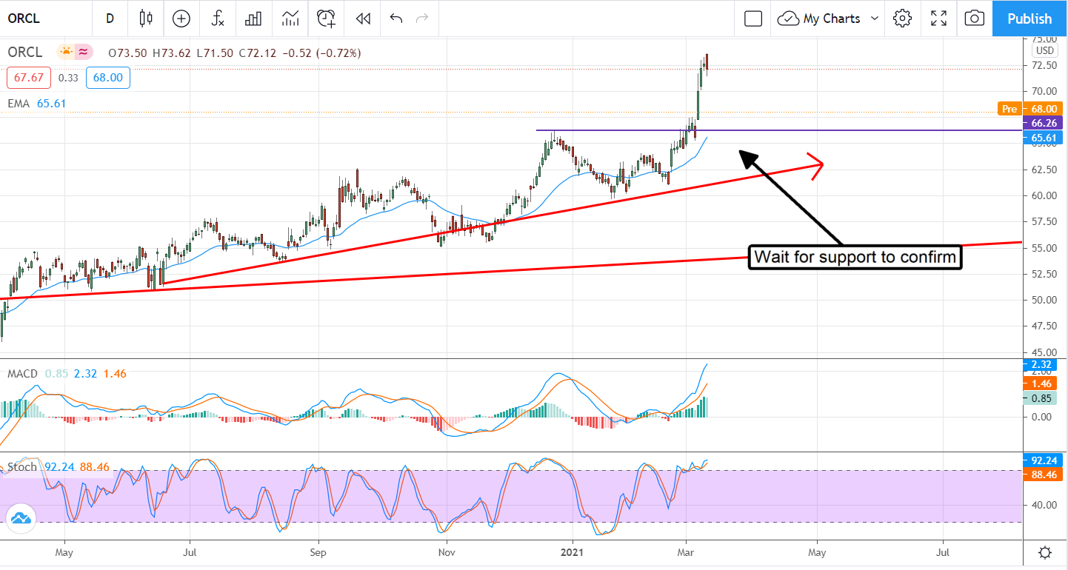Open the ORCL symbol search in the toolbar
Screen dimensions: 1068x570
pyautogui.click(x=24, y=19)
